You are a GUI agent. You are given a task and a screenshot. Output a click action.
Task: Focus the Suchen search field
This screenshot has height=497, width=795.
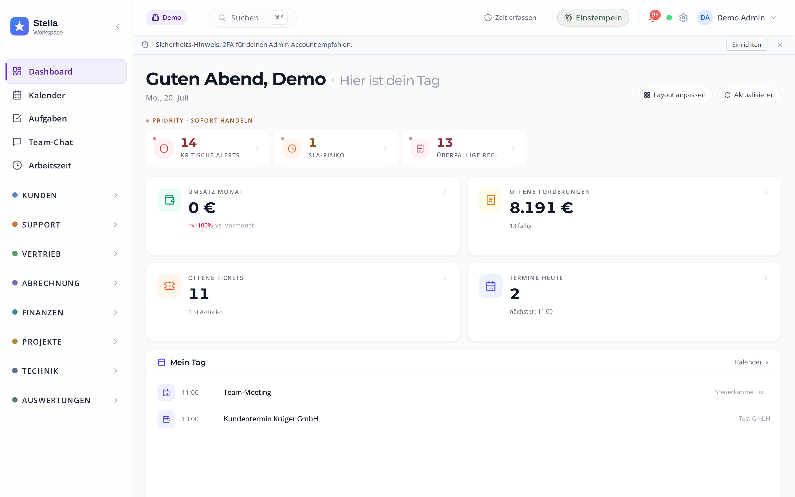[x=253, y=18]
